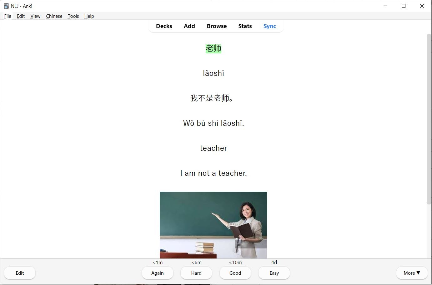Open the Help menu

pyautogui.click(x=89, y=16)
